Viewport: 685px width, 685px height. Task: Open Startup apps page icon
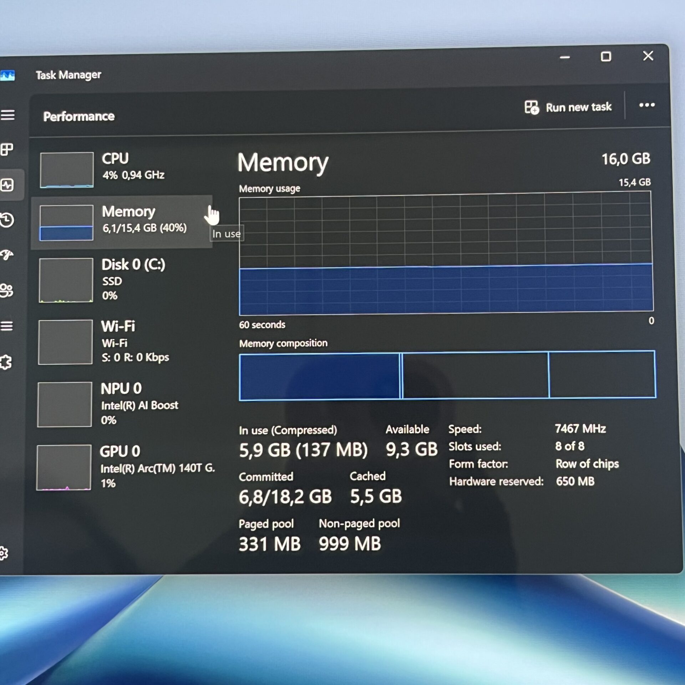[x=7, y=255]
